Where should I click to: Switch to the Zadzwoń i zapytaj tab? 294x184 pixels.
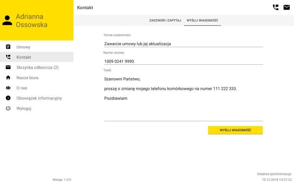(x=165, y=20)
